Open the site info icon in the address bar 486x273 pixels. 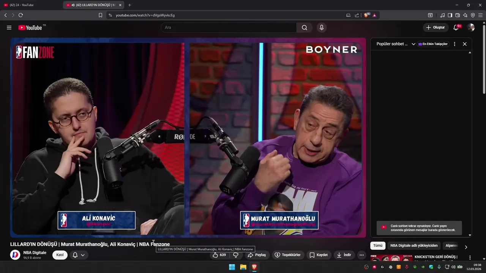click(x=110, y=15)
